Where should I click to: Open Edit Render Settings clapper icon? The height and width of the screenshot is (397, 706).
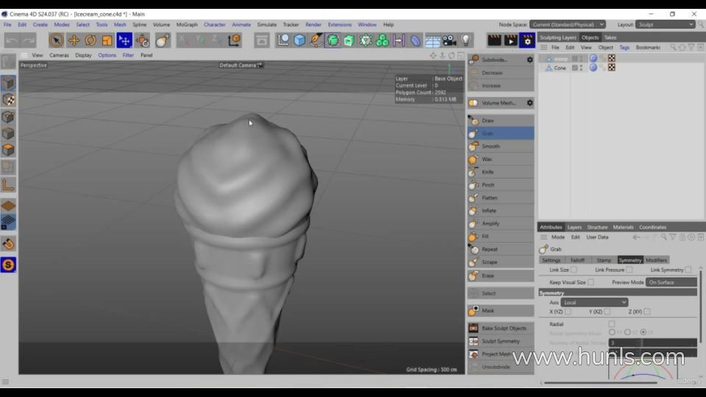(x=527, y=40)
